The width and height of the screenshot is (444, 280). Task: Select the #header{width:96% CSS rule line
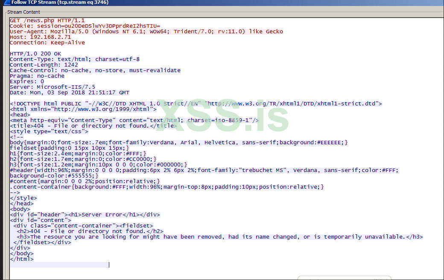tap(204, 170)
